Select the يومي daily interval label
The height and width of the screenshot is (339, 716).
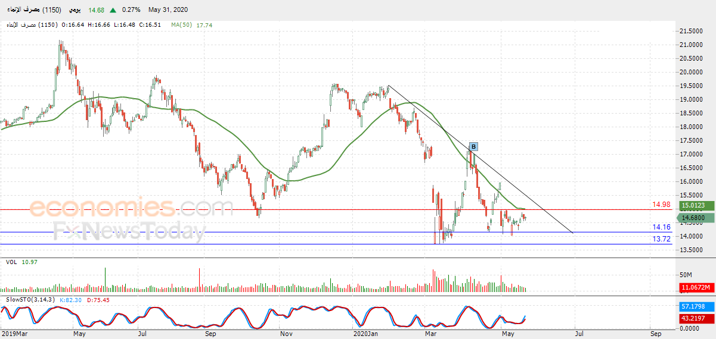(x=73, y=10)
